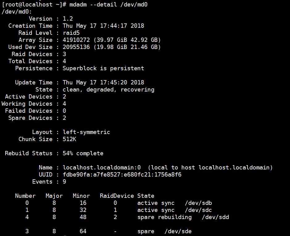290x236 pixels.
Task: Click the 512K Chunk Size value
Action: click(x=70, y=139)
